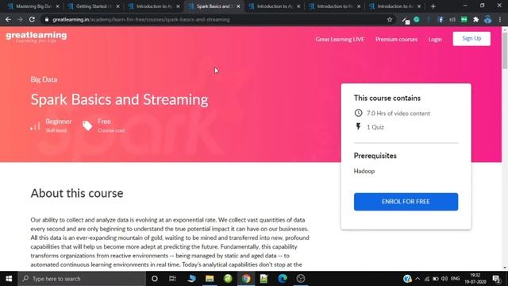Close the Mastering Big Da tab
The image size is (508, 286).
point(58,6)
